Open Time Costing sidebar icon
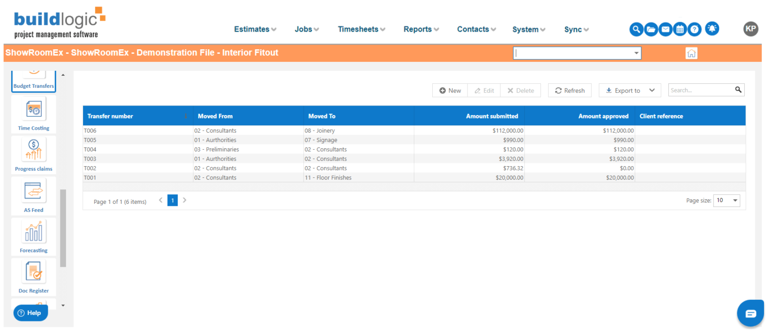 [x=34, y=115]
